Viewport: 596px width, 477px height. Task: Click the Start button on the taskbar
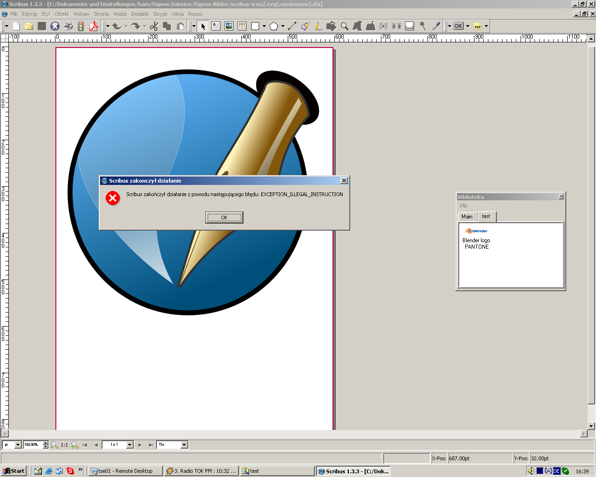[x=14, y=471]
